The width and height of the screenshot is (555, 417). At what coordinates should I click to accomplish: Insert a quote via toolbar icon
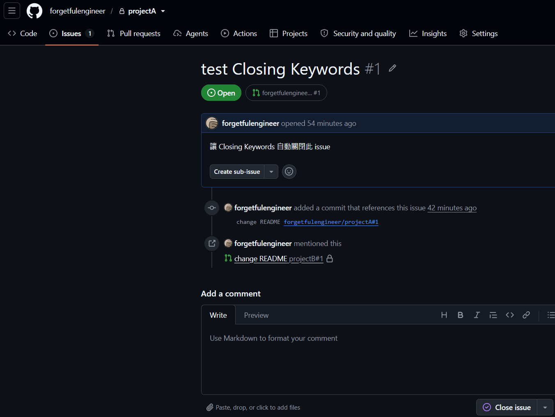pyautogui.click(x=493, y=315)
